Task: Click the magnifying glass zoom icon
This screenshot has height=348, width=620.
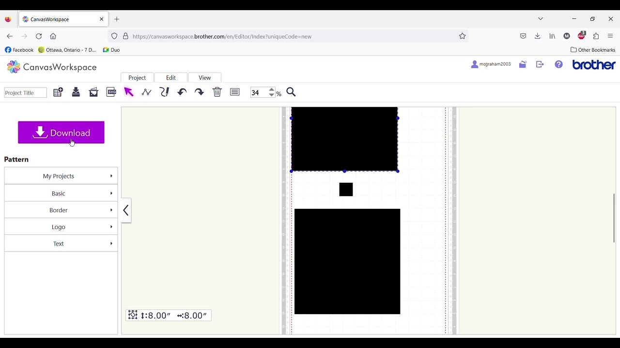Action: (291, 92)
